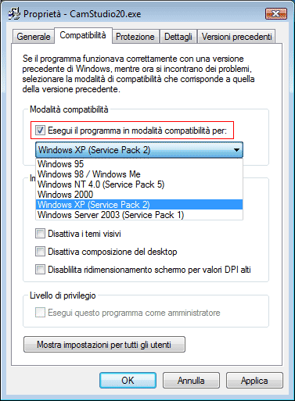The width and height of the screenshot is (295, 401).
Task: Open the Protezione tab
Action: (x=135, y=37)
